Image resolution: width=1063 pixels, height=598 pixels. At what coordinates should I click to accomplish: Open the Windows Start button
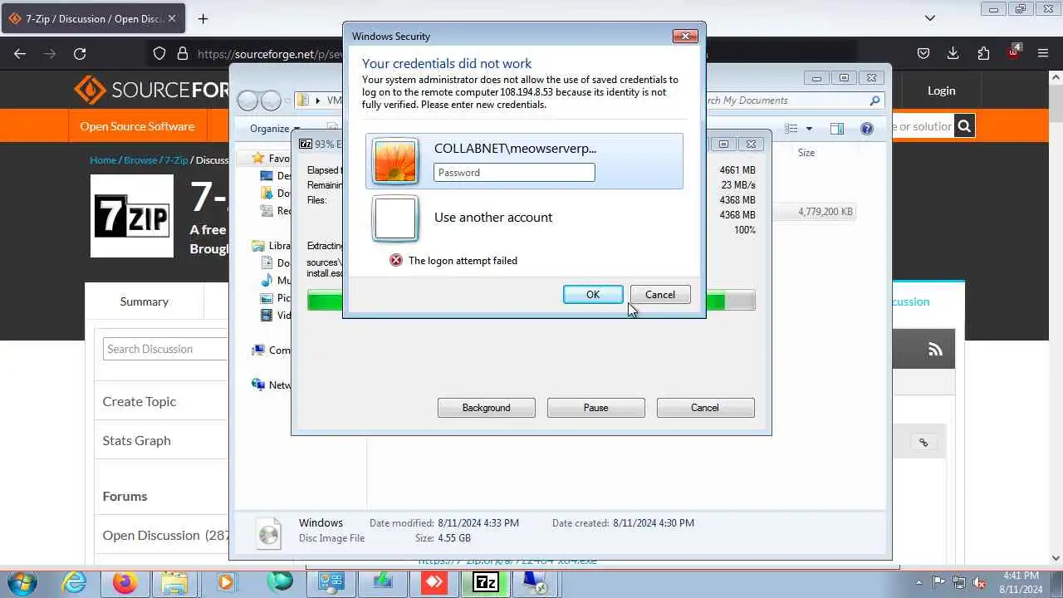(22, 582)
